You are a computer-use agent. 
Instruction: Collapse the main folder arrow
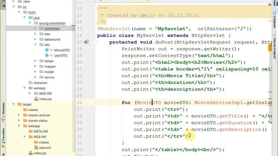click(19, 12)
